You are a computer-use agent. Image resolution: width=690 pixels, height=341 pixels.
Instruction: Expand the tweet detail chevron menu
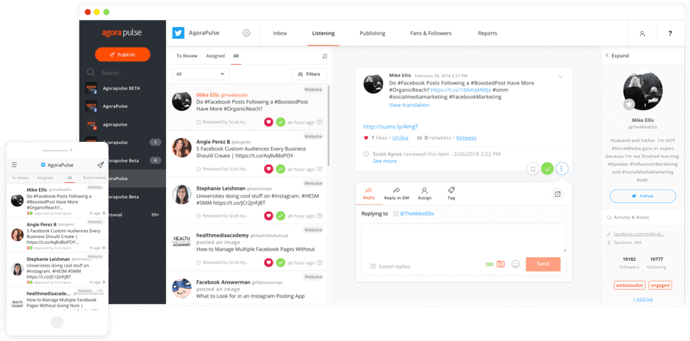pyautogui.click(x=561, y=76)
